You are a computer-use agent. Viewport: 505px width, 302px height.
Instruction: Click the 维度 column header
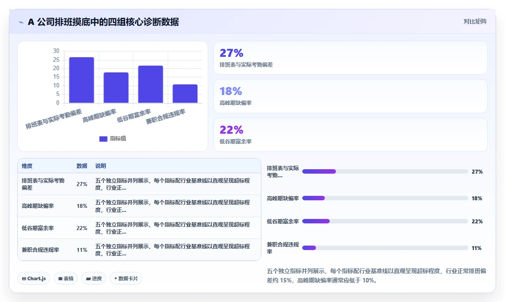pos(27,166)
